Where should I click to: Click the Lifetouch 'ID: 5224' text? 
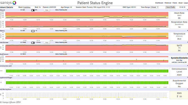[x=23, y=10]
